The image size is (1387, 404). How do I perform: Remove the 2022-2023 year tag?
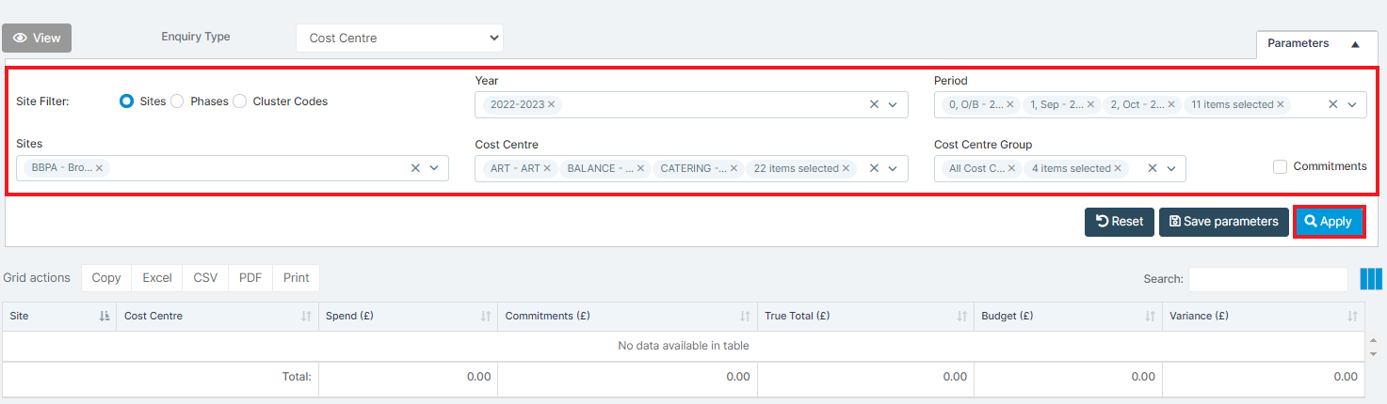tap(551, 104)
